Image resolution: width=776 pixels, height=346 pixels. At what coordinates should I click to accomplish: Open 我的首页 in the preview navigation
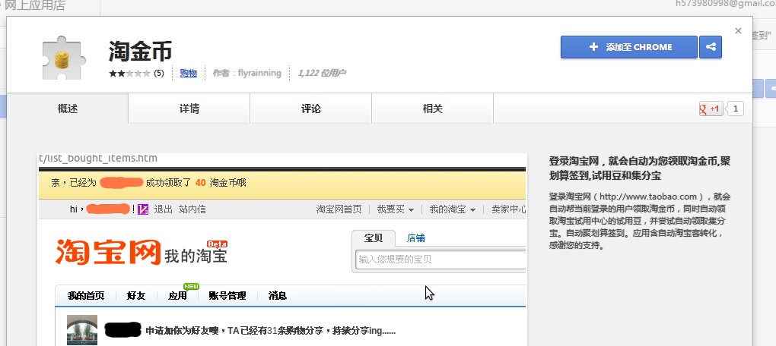pyautogui.click(x=86, y=296)
